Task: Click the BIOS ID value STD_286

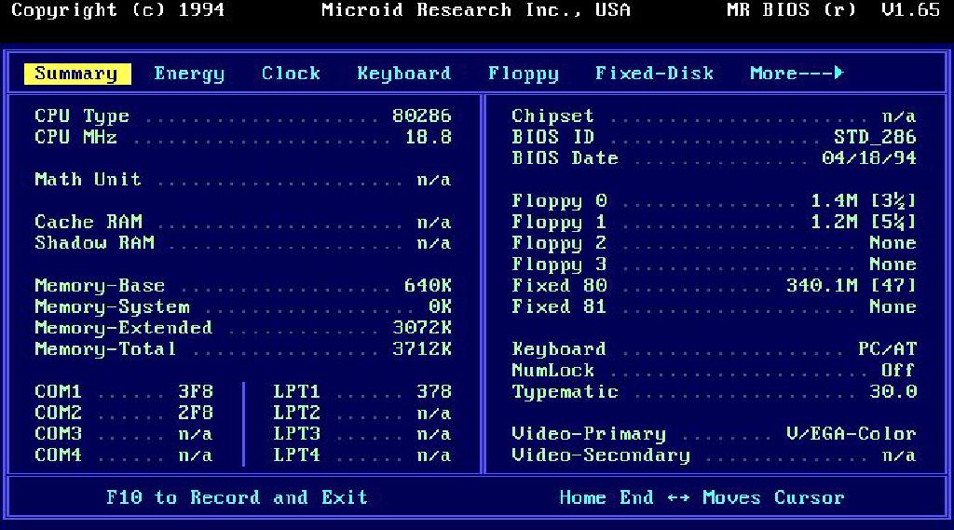Action: click(x=875, y=137)
